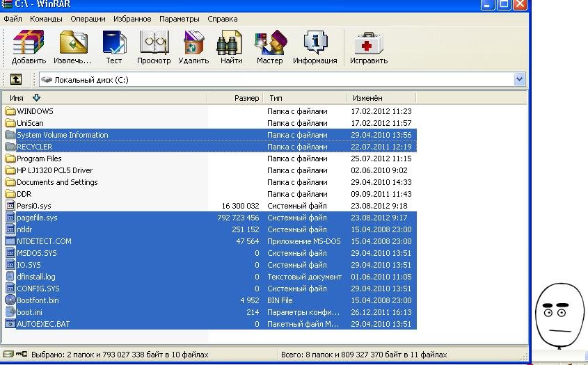Click size value 792 723 456

(x=238, y=218)
